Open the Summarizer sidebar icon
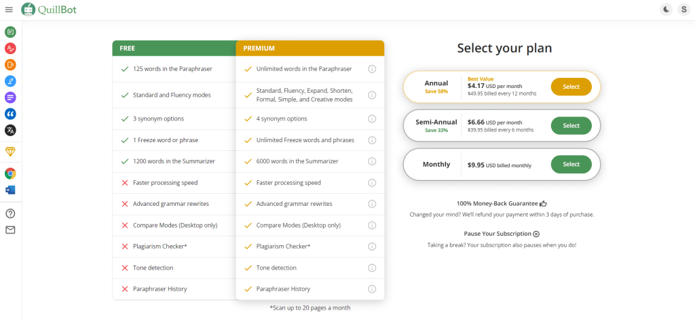The height and width of the screenshot is (319, 695). 10,98
